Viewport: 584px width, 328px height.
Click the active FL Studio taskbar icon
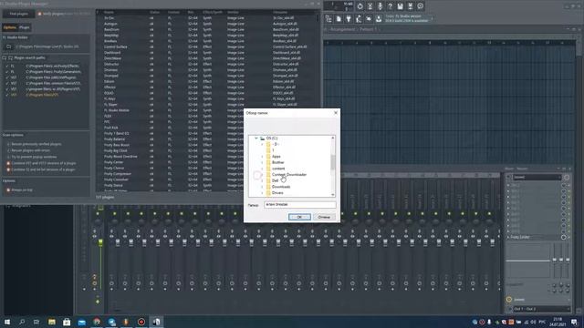pos(156,322)
